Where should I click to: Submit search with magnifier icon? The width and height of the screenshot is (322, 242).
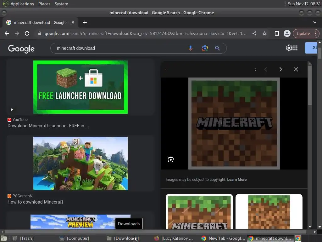218,48
